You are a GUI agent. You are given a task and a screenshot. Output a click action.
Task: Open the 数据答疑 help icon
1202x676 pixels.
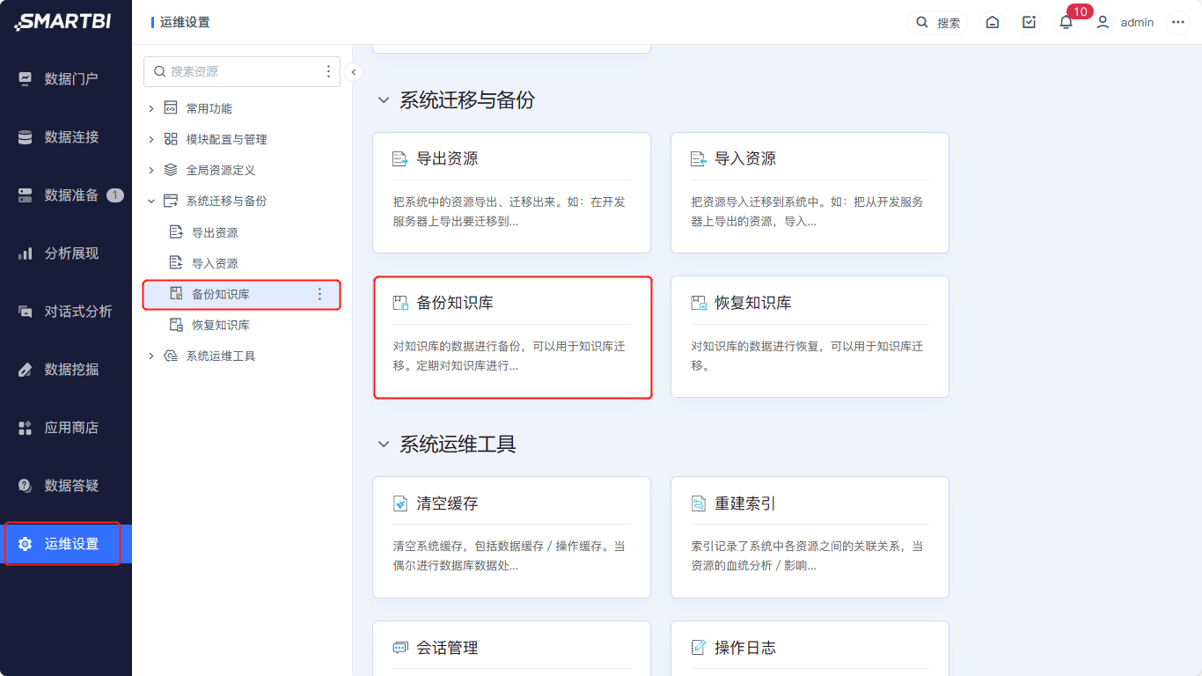point(26,485)
